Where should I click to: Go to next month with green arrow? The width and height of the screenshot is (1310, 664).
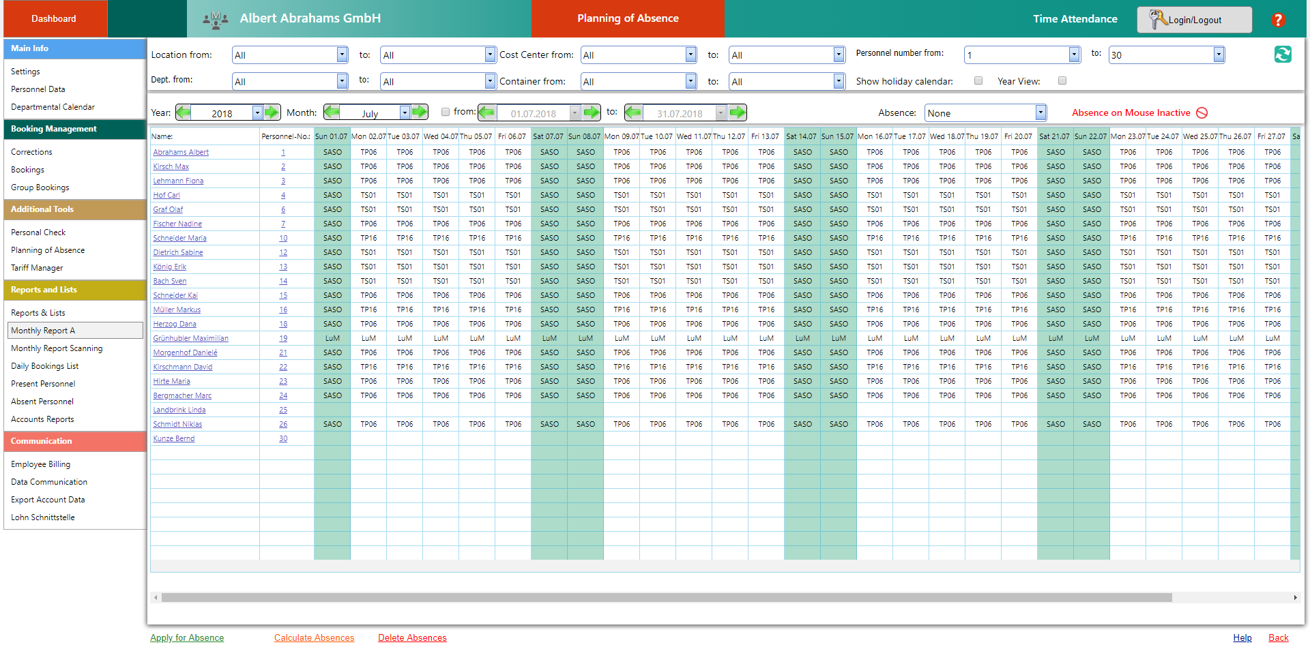[420, 112]
